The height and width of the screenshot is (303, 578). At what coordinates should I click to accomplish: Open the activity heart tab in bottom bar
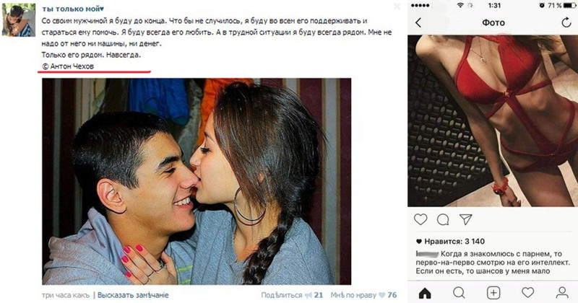(x=527, y=293)
